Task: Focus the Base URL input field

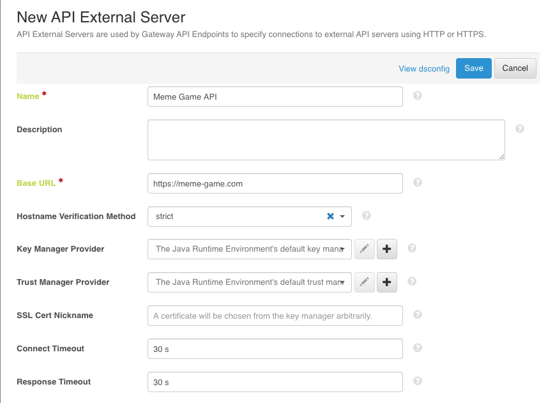Action: (275, 183)
